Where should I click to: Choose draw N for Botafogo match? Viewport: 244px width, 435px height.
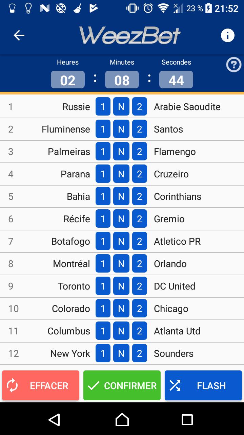pos(121,241)
